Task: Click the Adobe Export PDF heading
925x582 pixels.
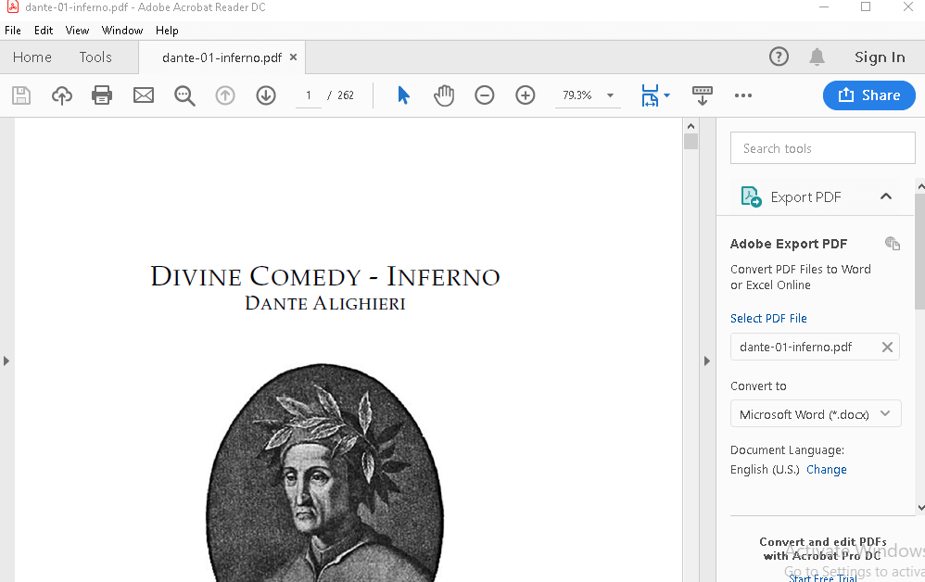Action: tap(789, 244)
